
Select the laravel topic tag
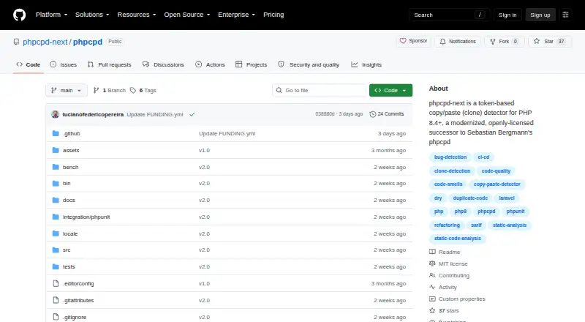pyautogui.click(x=507, y=198)
